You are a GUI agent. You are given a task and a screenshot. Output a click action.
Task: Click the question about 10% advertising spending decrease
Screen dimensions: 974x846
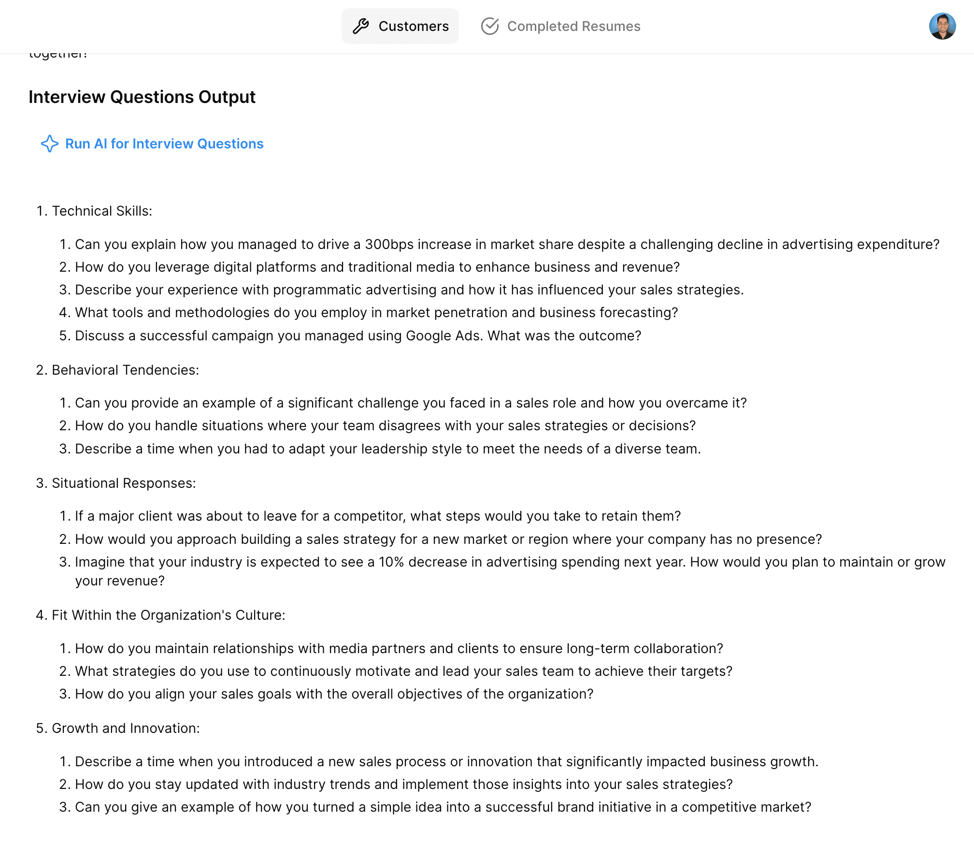[507, 562]
